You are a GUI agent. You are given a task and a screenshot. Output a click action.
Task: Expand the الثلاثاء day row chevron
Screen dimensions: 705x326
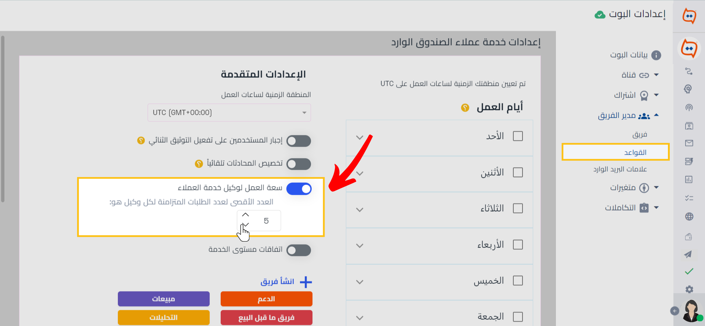[360, 210]
